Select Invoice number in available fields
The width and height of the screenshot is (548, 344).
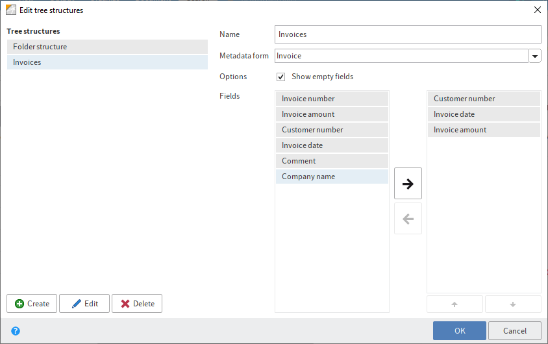[x=332, y=99]
